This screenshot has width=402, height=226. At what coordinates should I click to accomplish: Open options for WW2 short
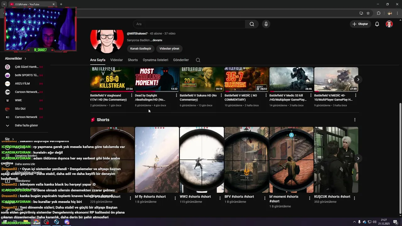[220, 198]
